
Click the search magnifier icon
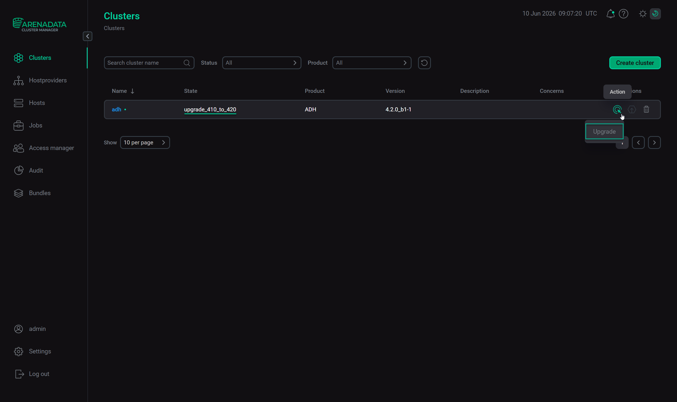point(186,63)
